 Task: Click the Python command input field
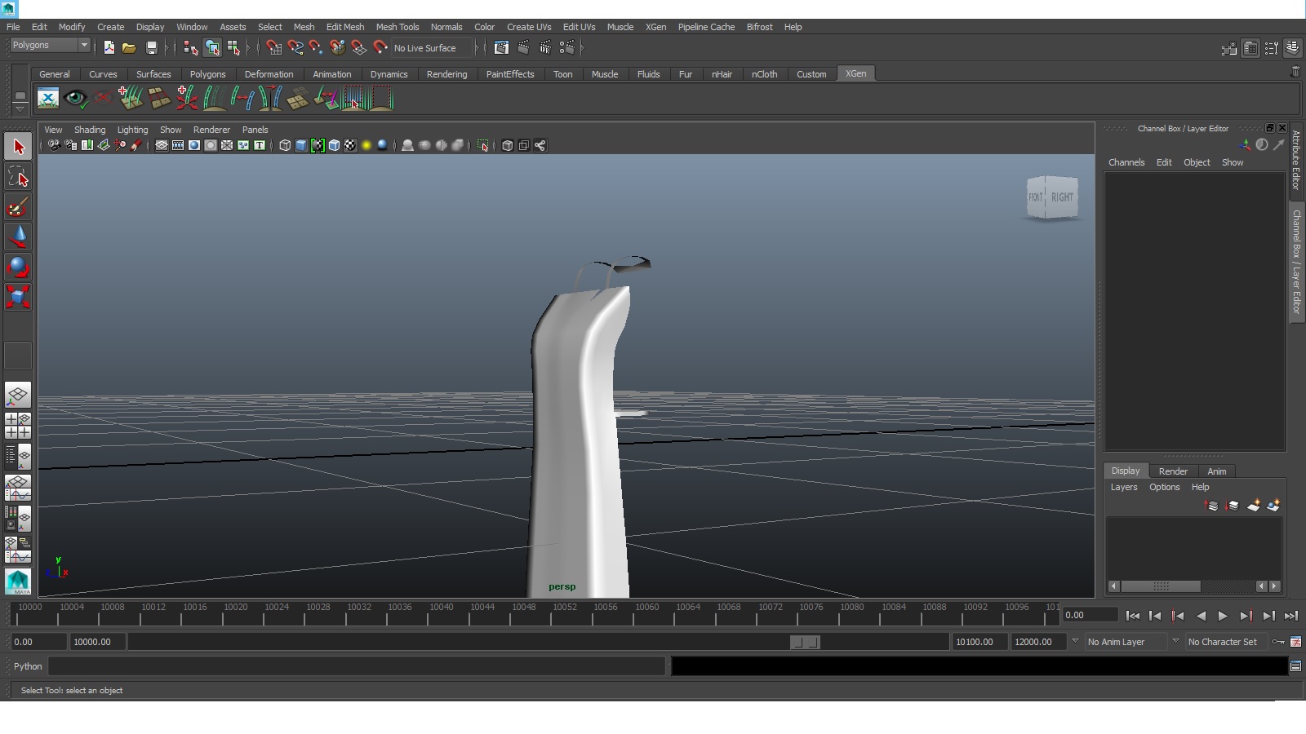pos(357,666)
